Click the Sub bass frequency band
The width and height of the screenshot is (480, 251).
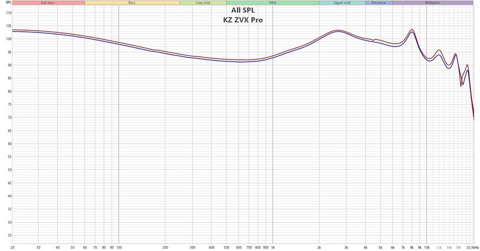[48, 2]
